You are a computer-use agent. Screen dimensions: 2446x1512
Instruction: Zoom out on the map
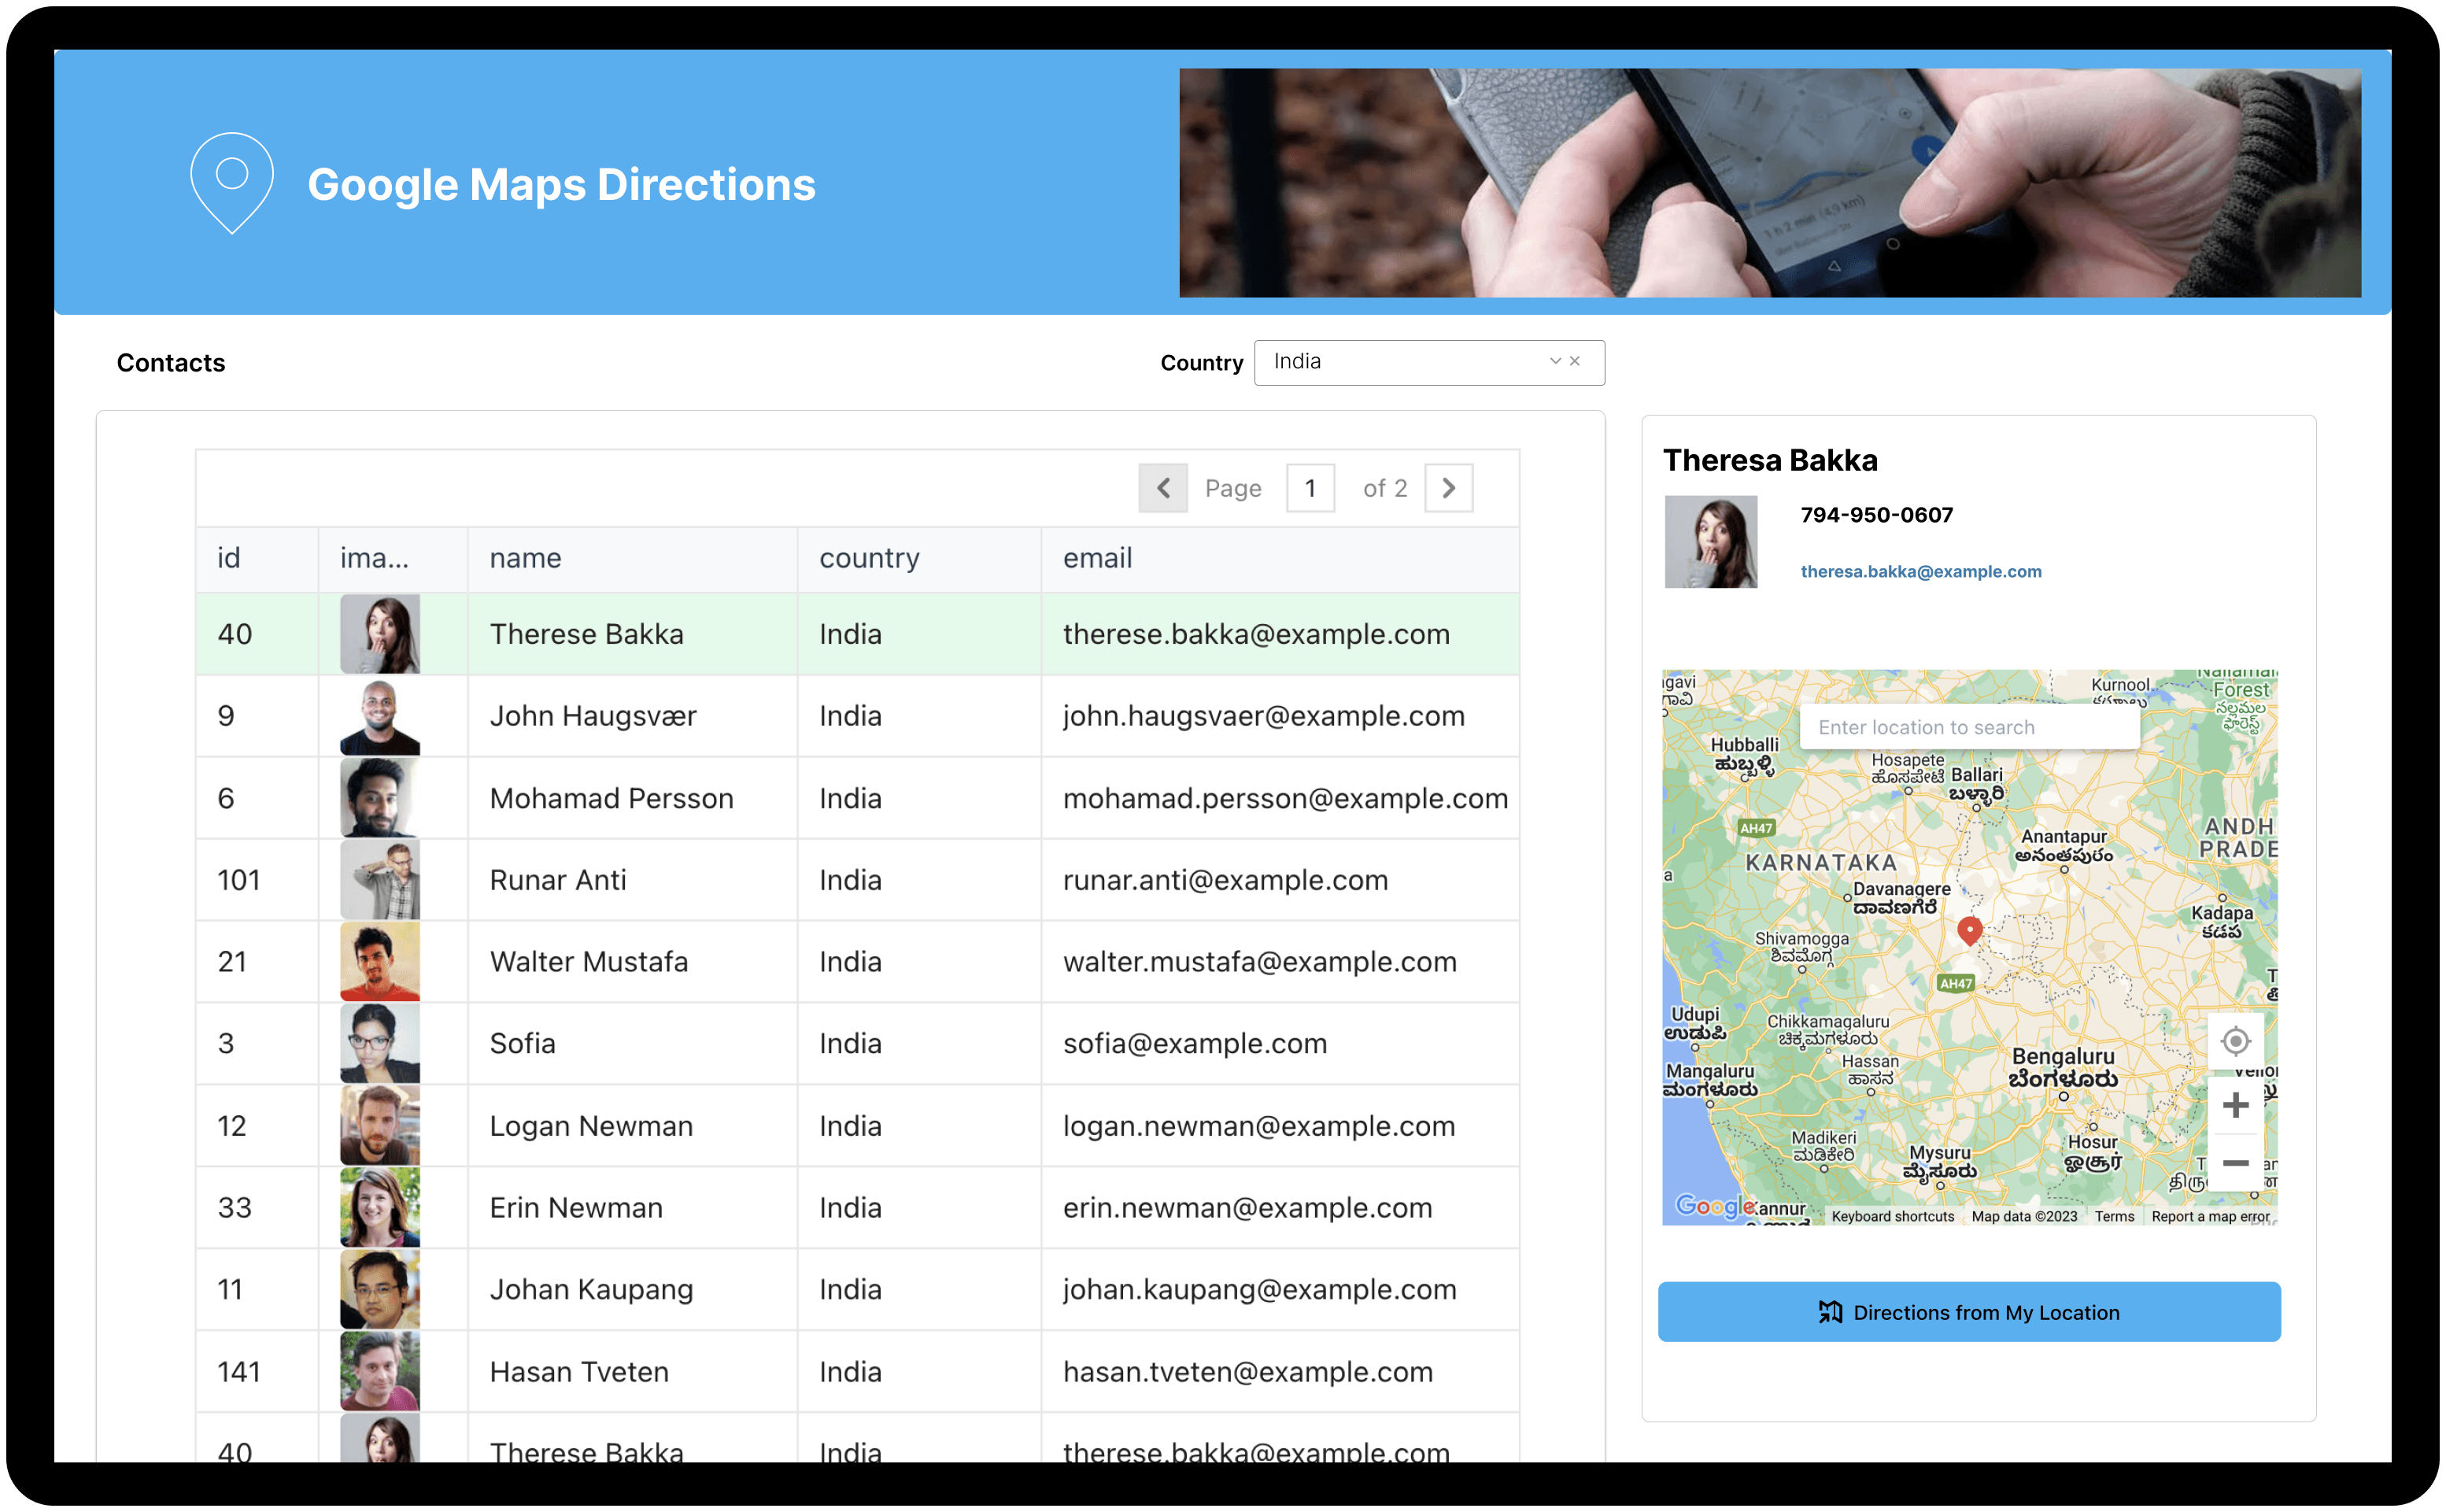click(x=2235, y=1163)
